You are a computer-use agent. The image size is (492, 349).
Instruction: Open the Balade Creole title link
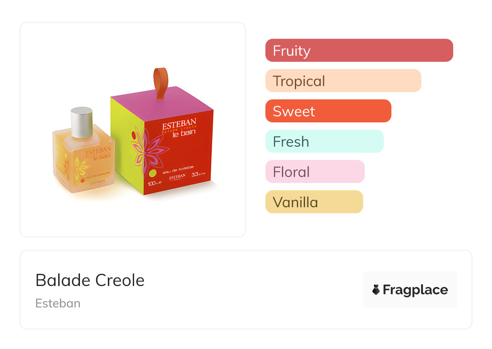click(90, 280)
